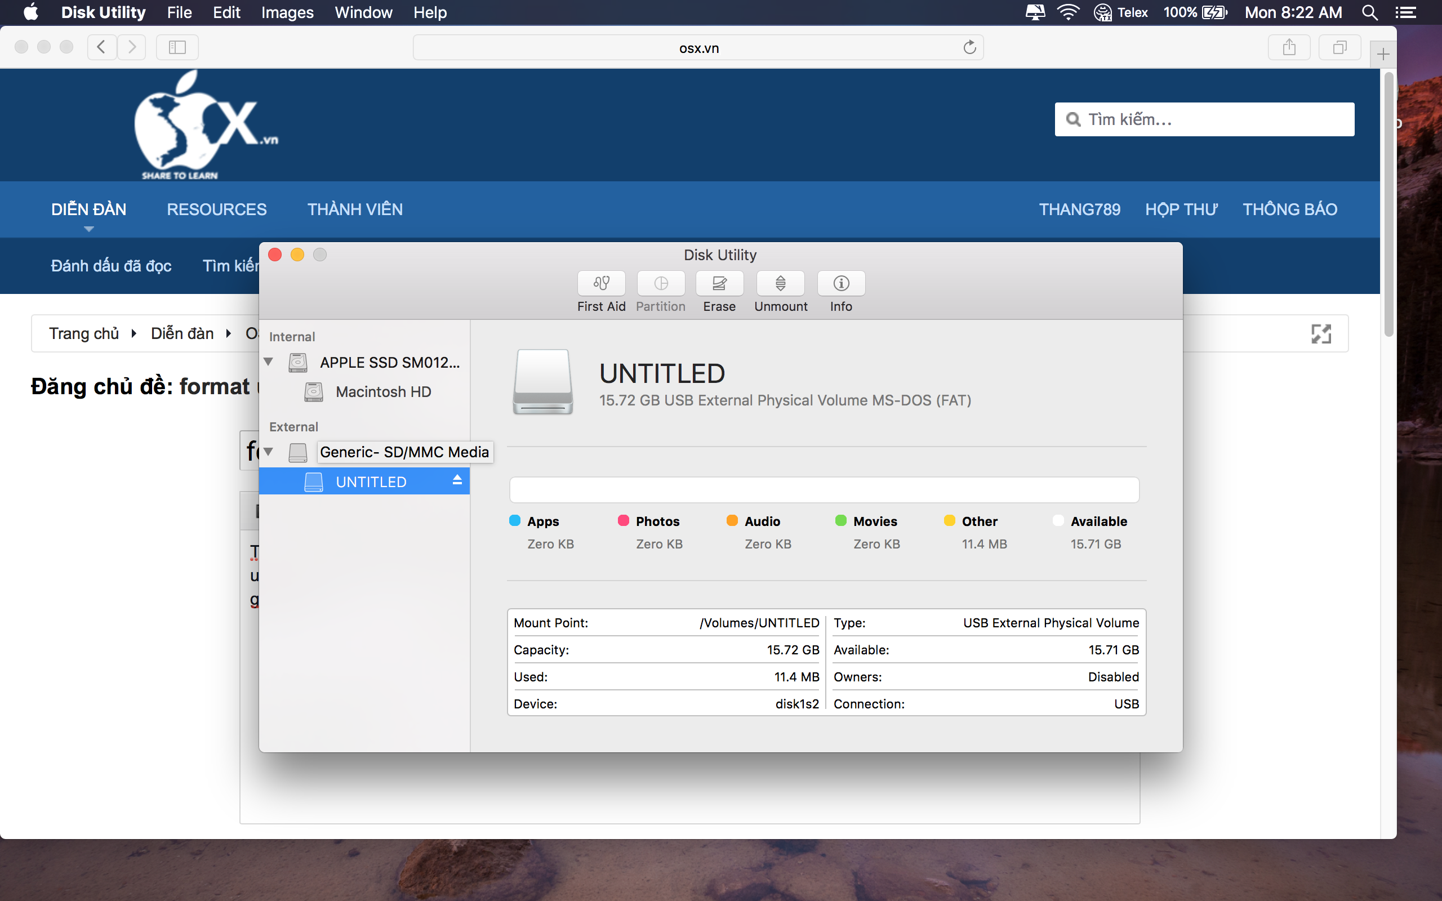Open the THÔNG BÁO notifications link

pos(1289,209)
